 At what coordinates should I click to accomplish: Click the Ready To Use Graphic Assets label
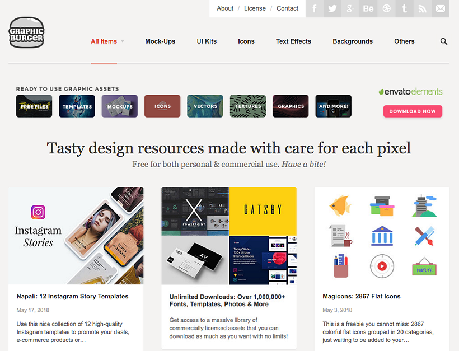[x=68, y=89]
